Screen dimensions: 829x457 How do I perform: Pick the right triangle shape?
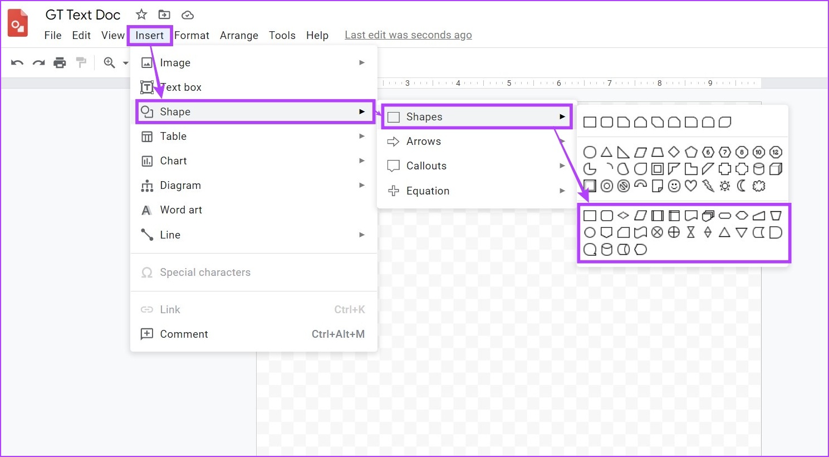(624, 152)
